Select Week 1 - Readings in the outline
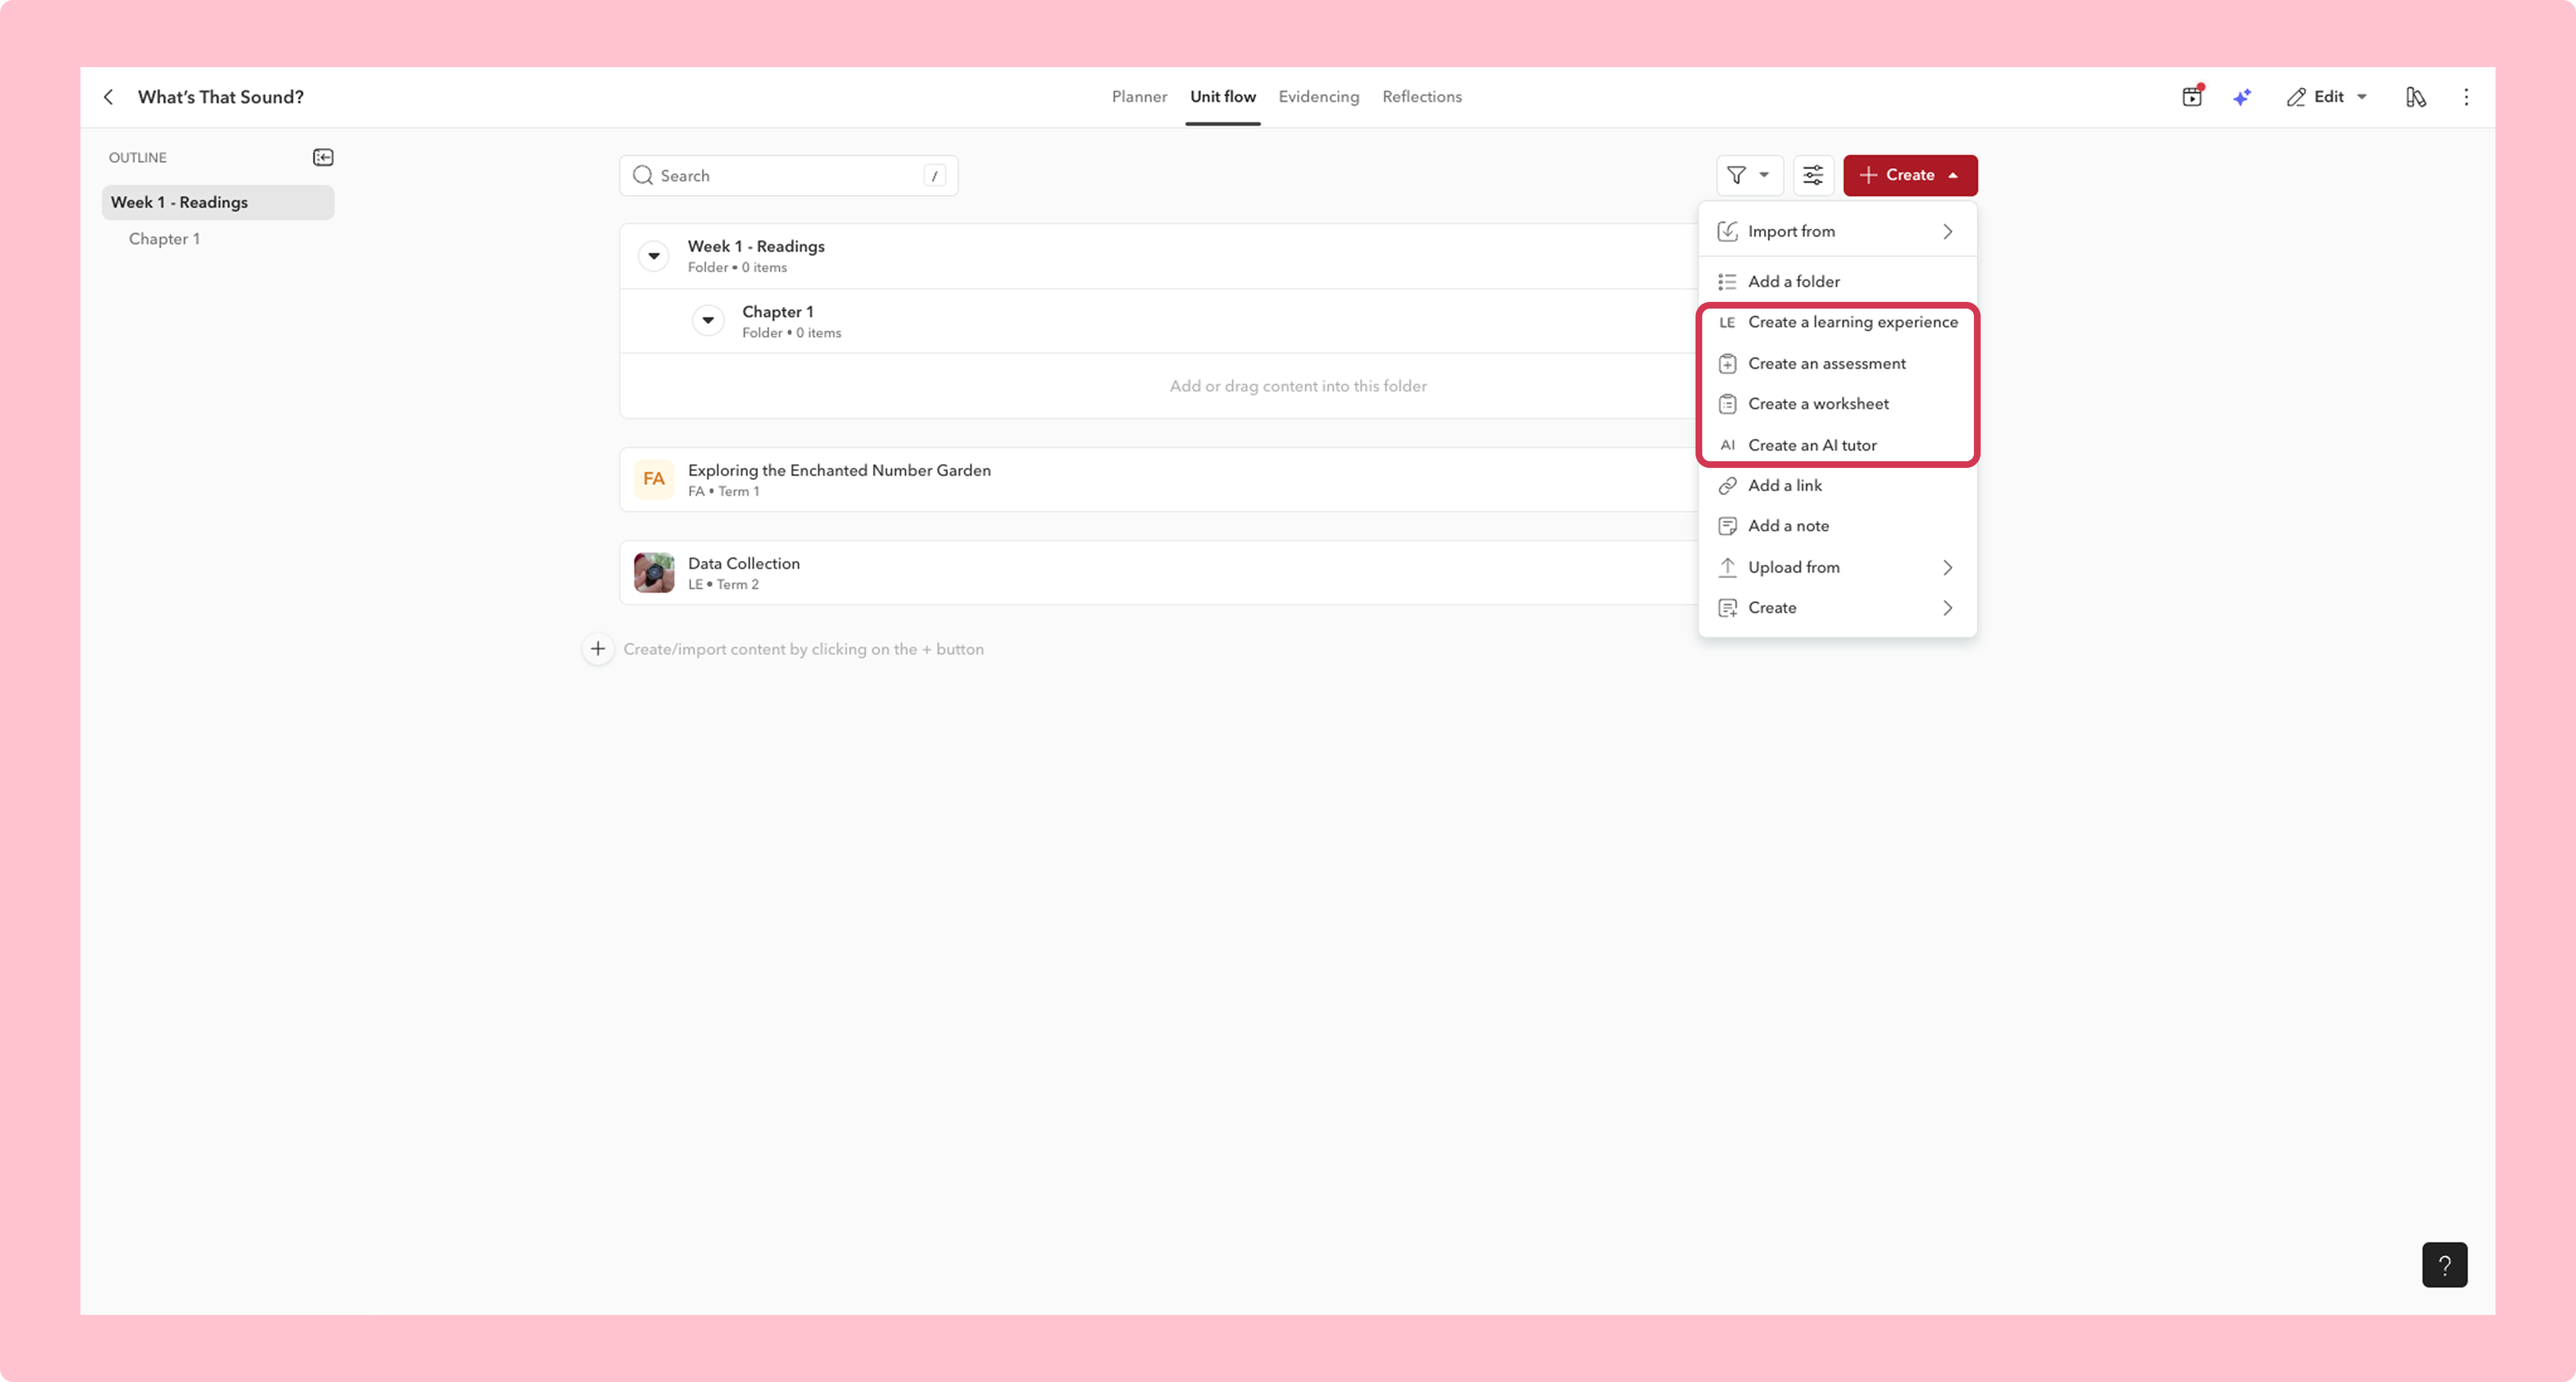Image resolution: width=2576 pixels, height=1382 pixels. (217, 202)
